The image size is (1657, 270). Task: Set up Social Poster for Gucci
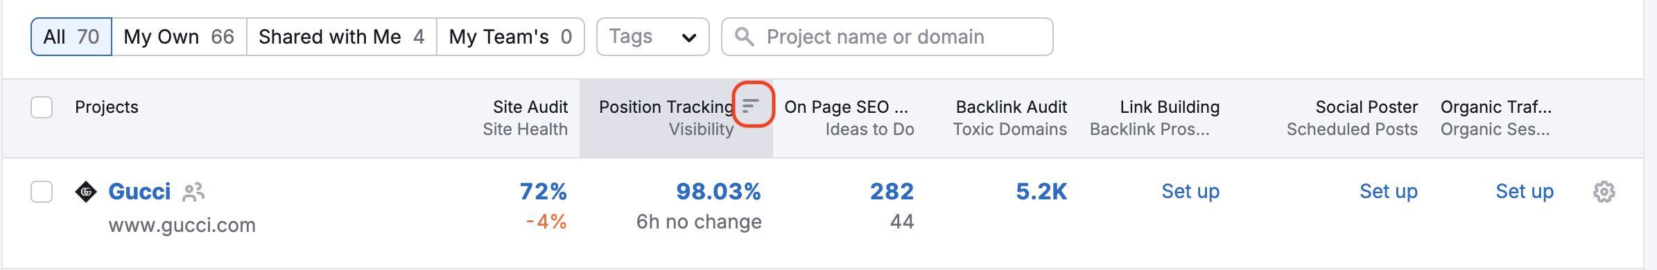(x=1389, y=191)
